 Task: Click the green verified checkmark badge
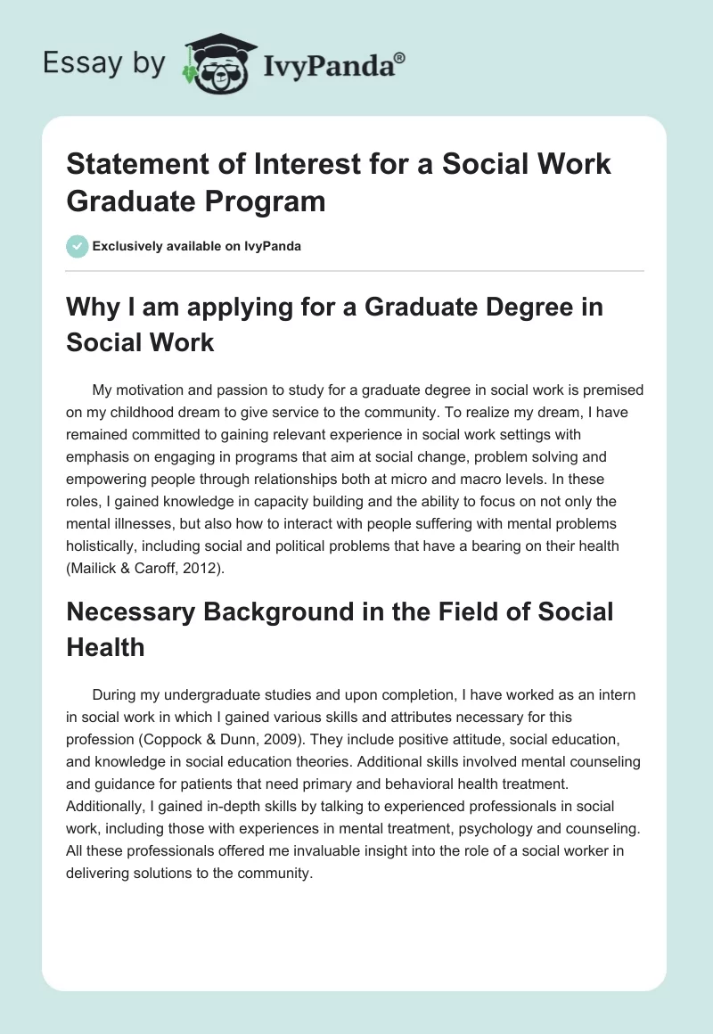pos(76,246)
